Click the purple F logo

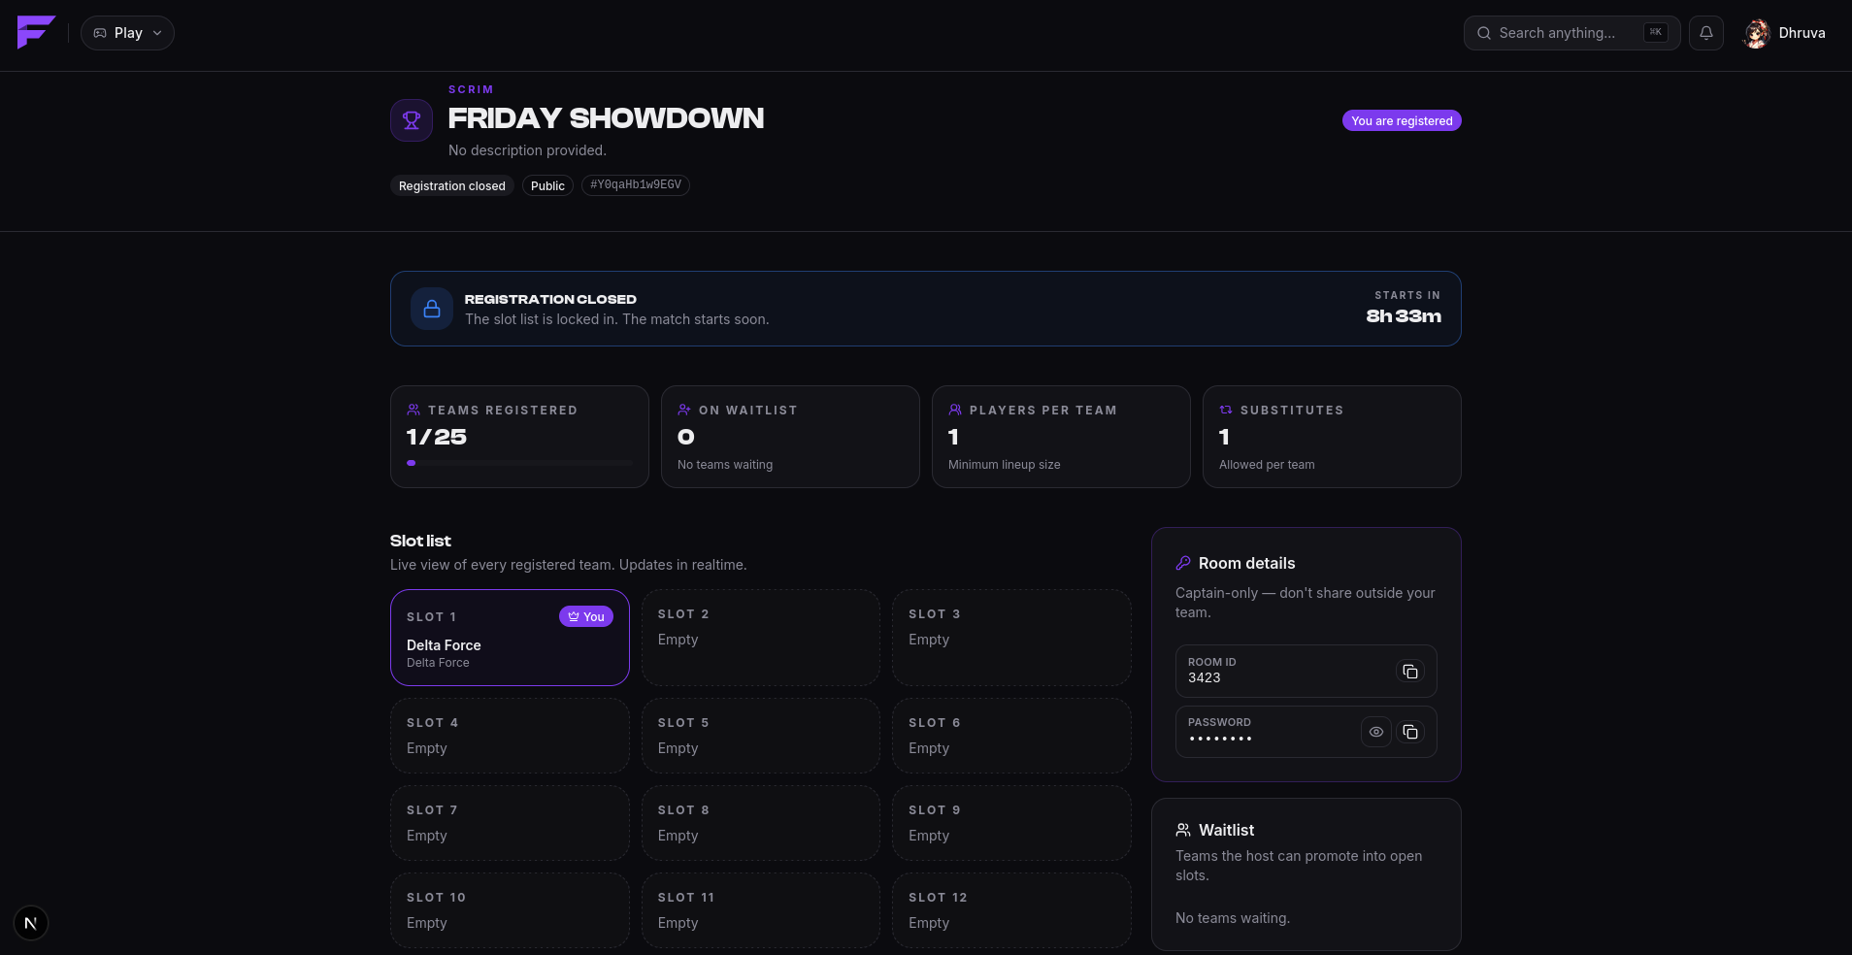tap(36, 32)
